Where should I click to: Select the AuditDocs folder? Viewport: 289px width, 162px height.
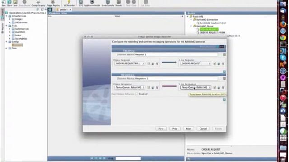(20, 32)
